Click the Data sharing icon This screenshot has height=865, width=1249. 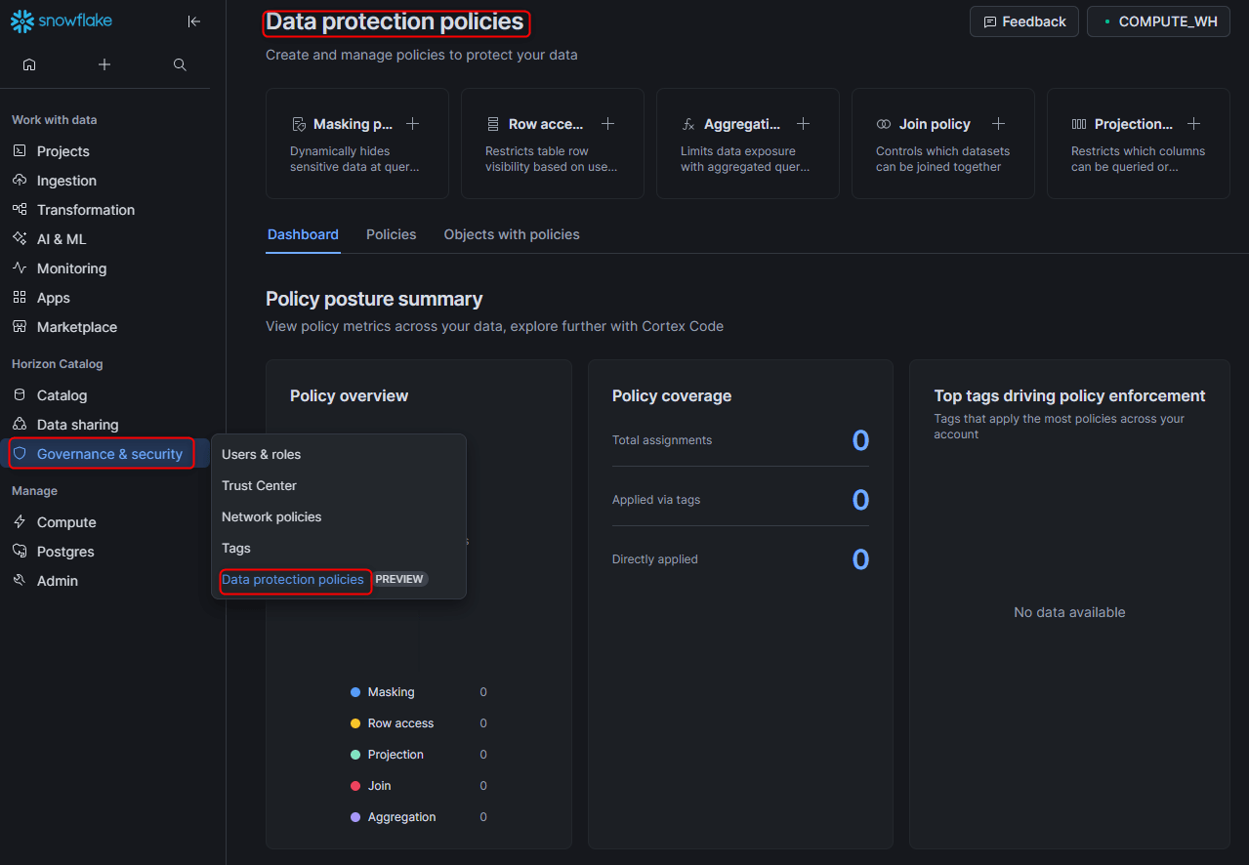tap(20, 425)
